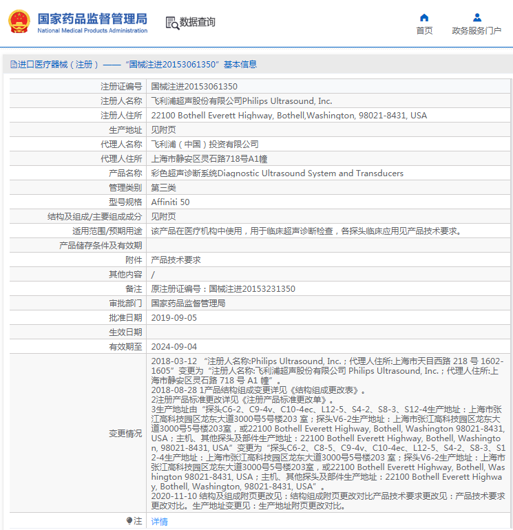This screenshot has width=513, height=530.
Task: Open the 首页 home link
Action: tap(424, 31)
